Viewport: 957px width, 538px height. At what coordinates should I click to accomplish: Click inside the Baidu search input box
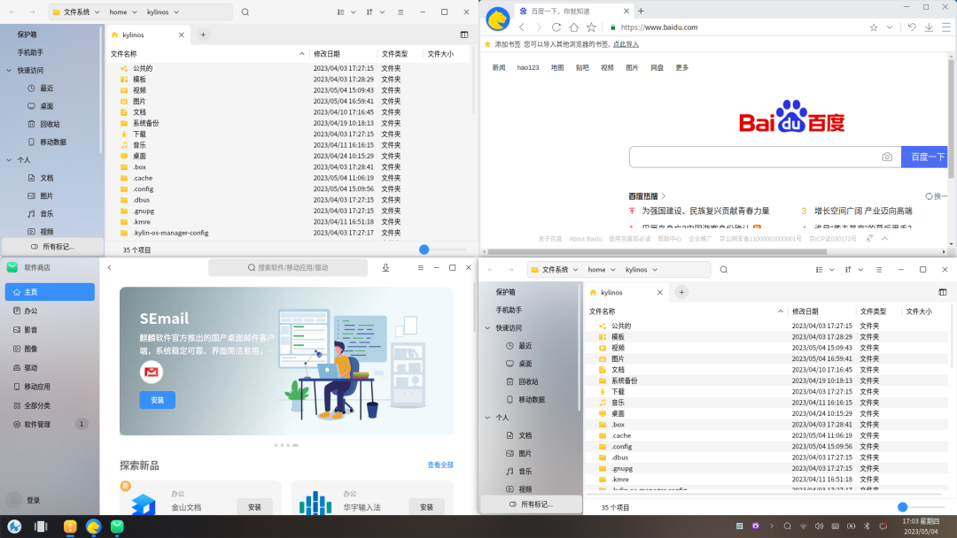753,156
